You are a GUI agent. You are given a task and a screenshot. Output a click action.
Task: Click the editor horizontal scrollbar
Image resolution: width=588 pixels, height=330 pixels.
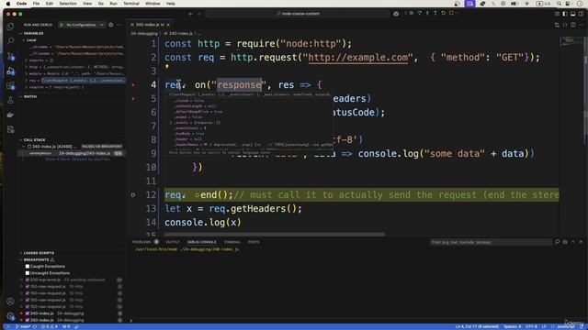coord(275,235)
